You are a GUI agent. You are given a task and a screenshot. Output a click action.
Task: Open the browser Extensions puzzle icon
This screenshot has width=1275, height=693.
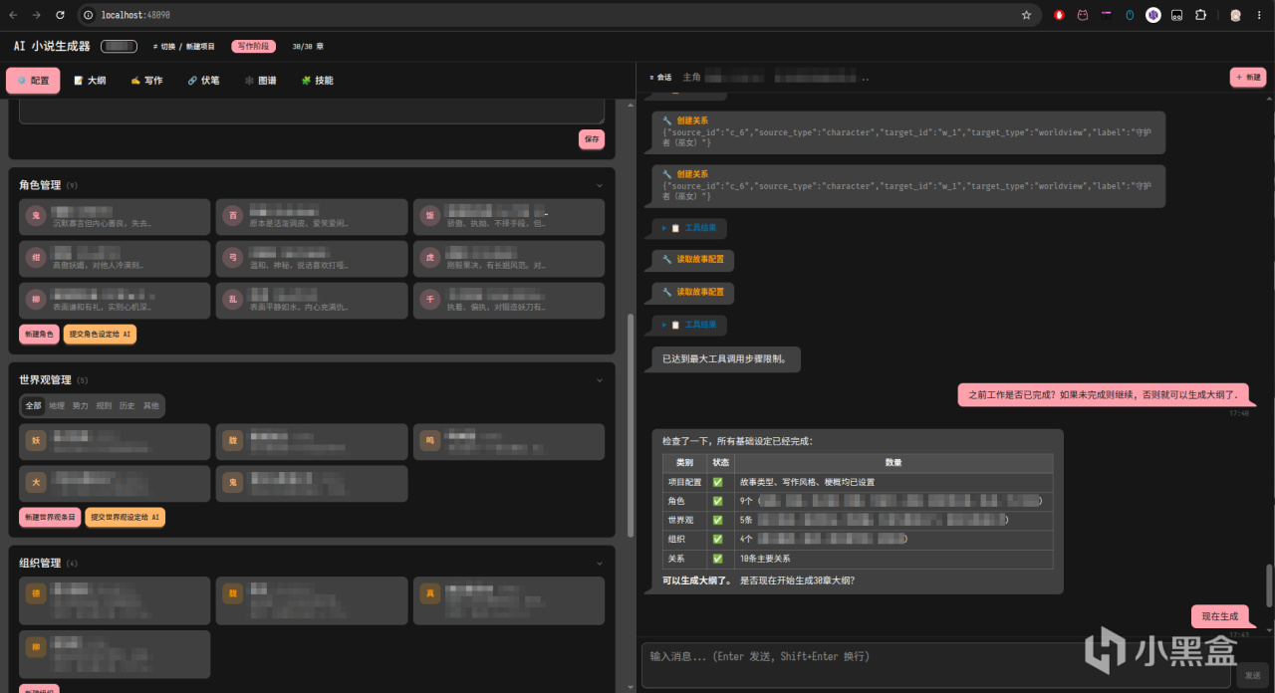tap(1200, 15)
